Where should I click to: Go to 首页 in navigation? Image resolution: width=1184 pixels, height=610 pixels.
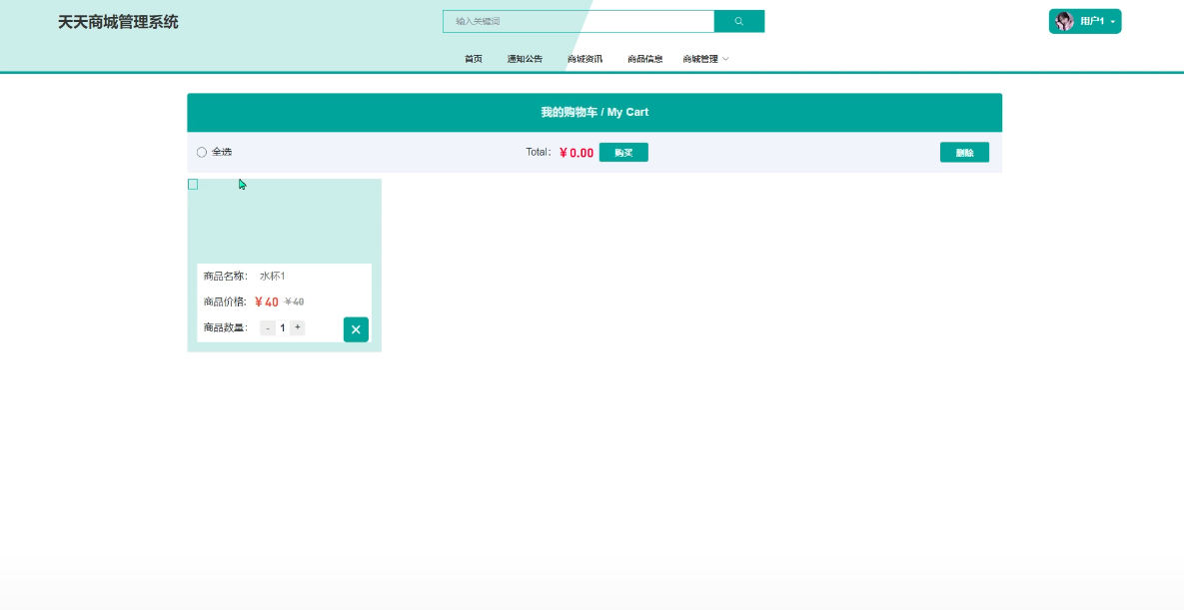coord(474,59)
